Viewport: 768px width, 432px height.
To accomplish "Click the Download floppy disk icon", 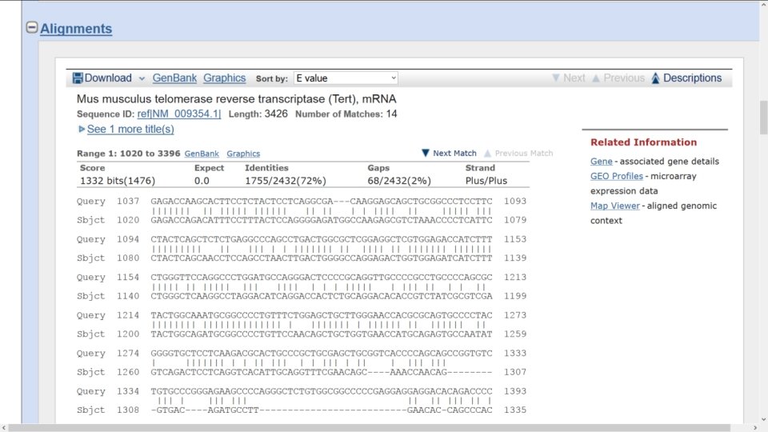I will pos(78,78).
